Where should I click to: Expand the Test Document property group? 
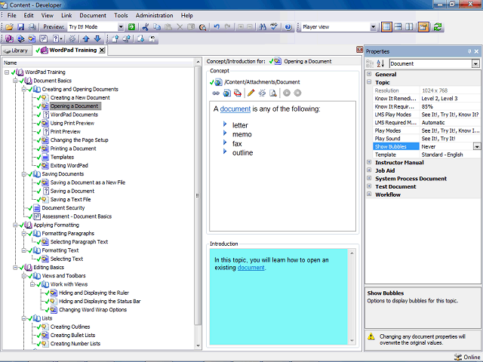click(369, 186)
